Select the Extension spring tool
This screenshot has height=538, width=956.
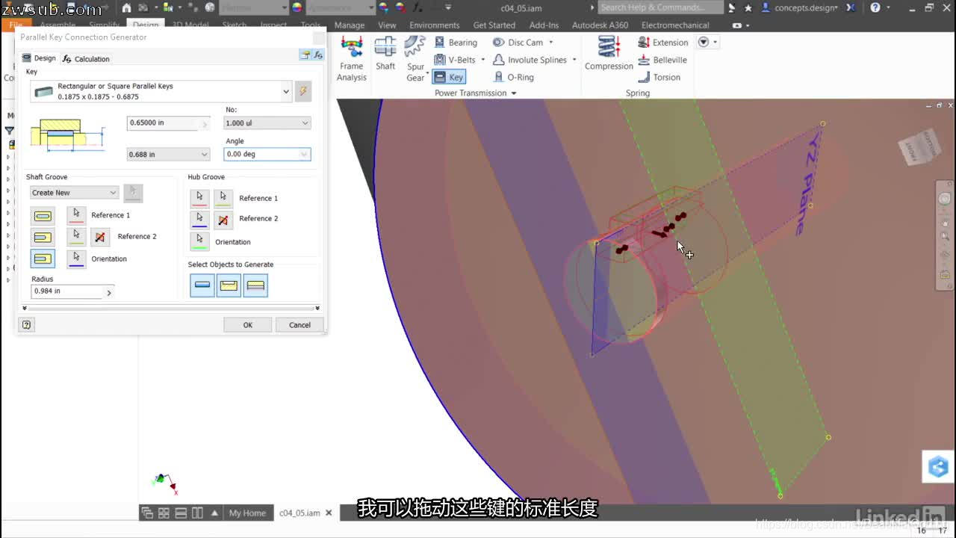click(663, 43)
